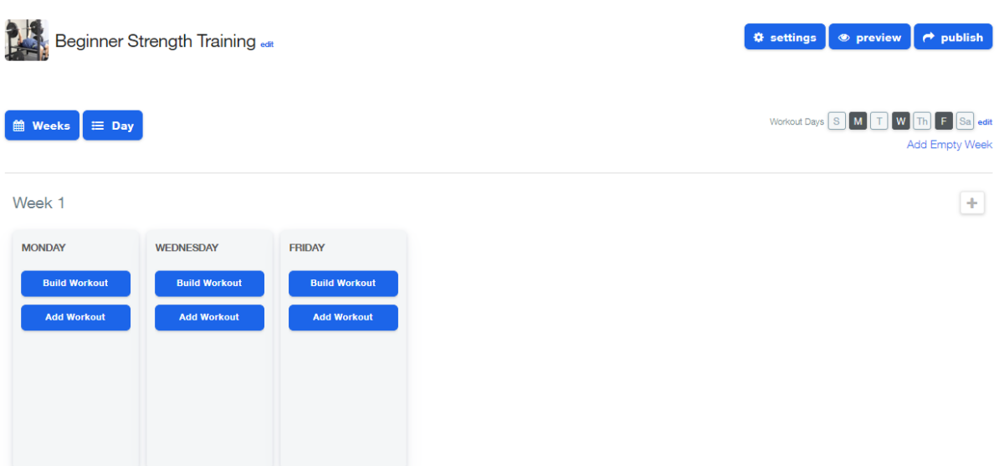Click edit link next to program title

(x=267, y=44)
